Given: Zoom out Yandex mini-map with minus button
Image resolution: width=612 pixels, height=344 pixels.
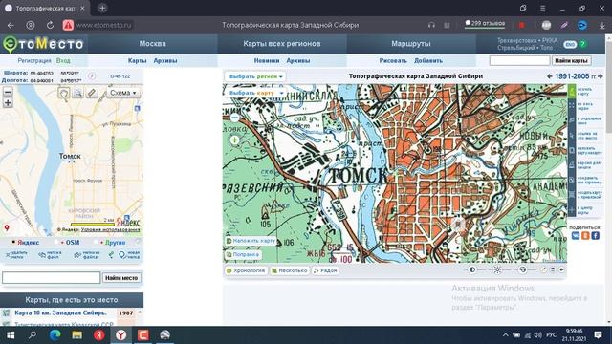Looking at the screenshot, I should (8, 92).
